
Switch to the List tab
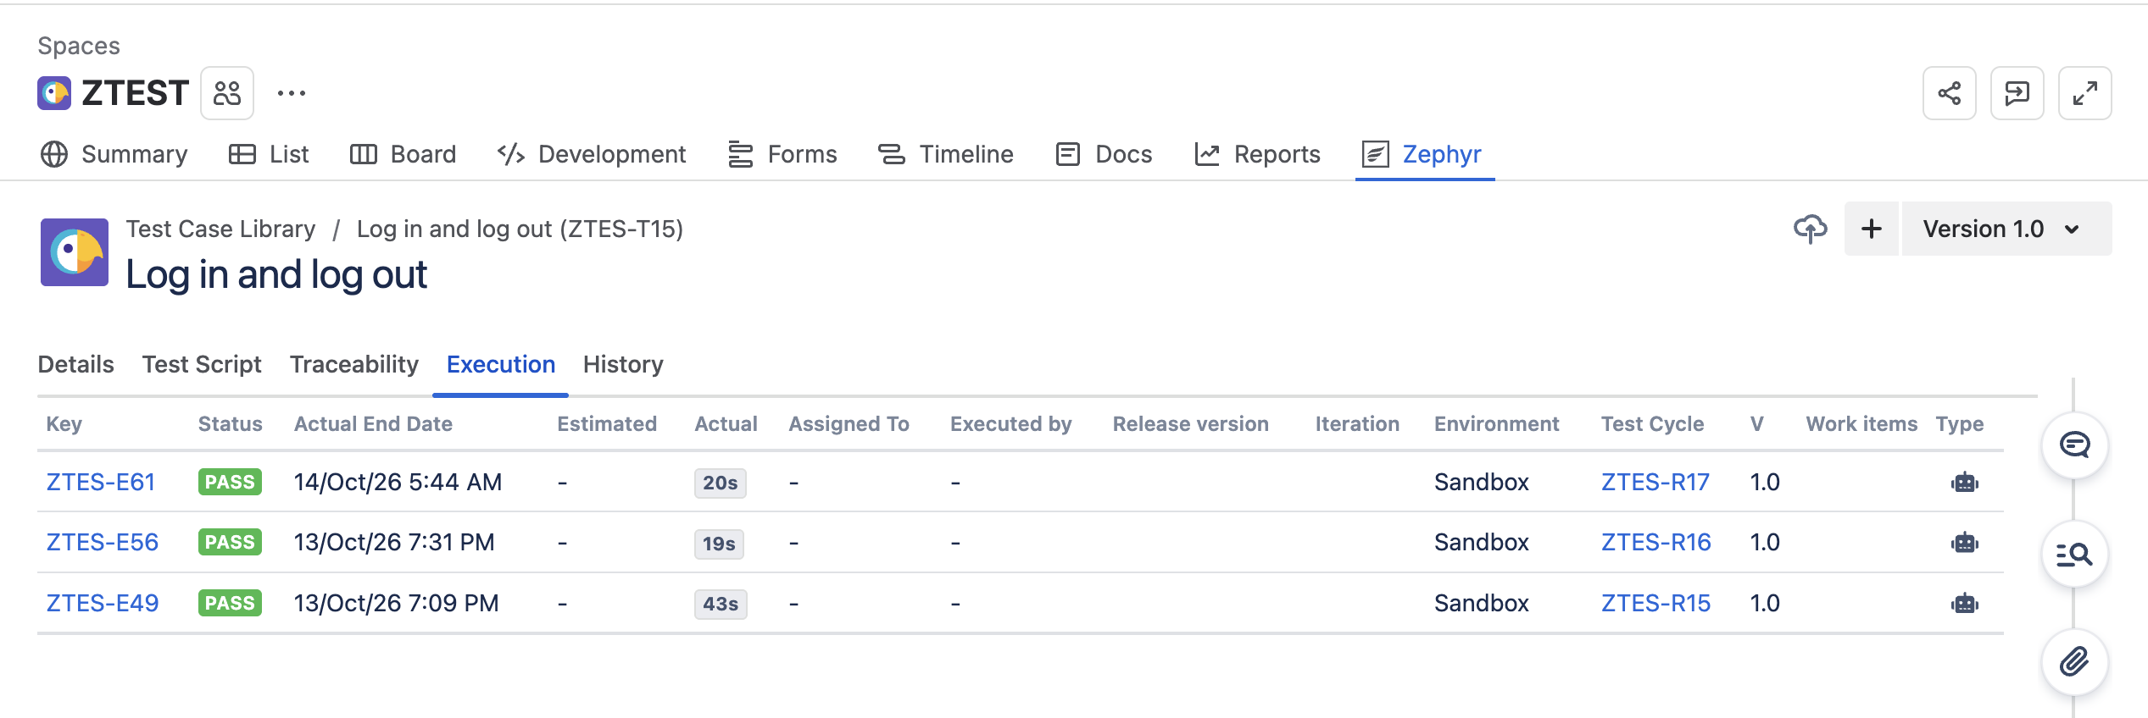point(268,154)
